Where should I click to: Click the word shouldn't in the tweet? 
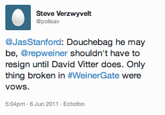tap(89, 53)
